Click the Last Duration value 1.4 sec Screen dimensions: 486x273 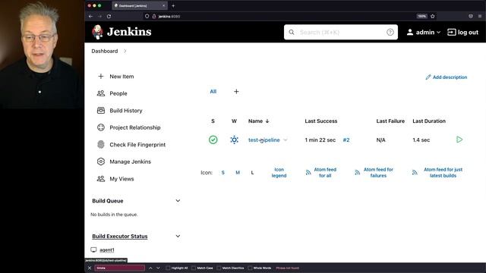tap(421, 140)
